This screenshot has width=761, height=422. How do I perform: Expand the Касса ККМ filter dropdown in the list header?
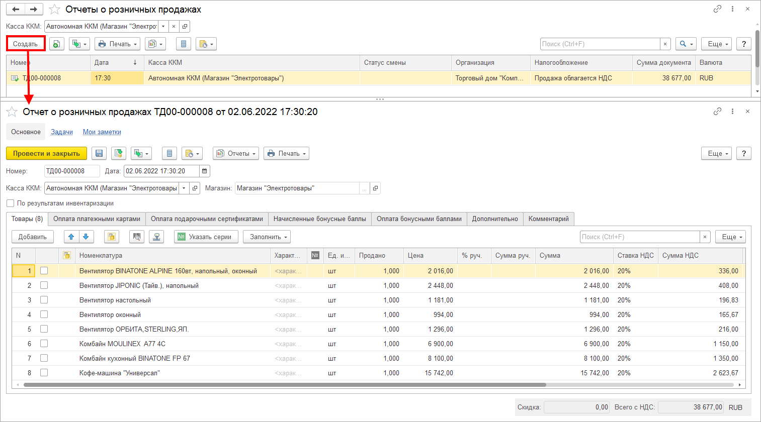click(163, 27)
